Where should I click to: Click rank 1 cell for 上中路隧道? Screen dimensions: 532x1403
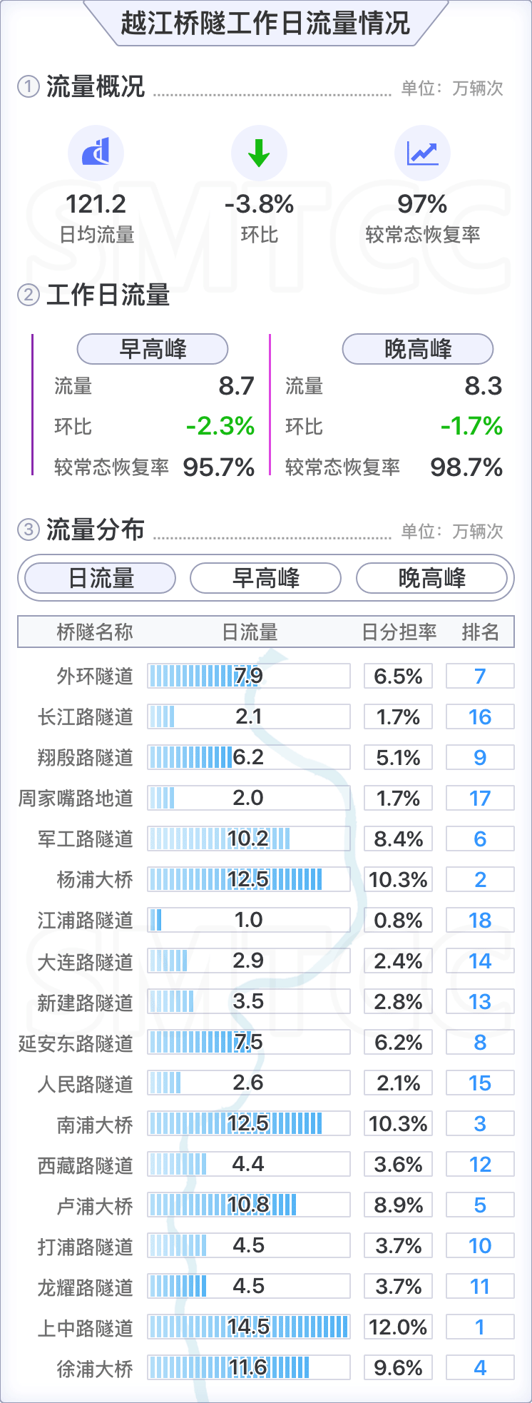click(480, 1327)
